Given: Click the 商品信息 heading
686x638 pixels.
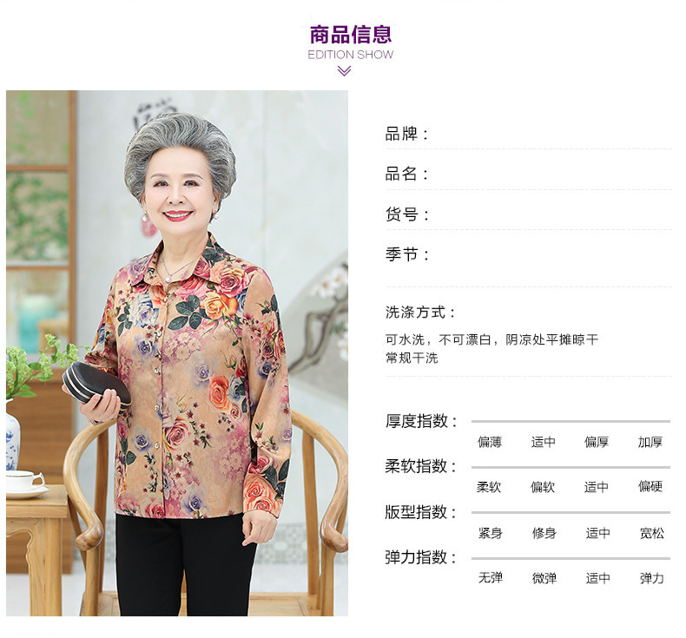Looking at the screenshot, I should (x=351, y=35).
